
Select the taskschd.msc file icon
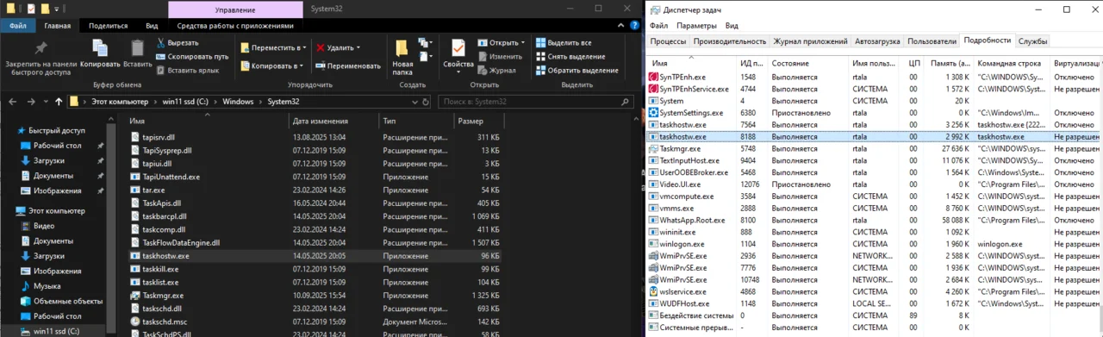pos(135,321)
